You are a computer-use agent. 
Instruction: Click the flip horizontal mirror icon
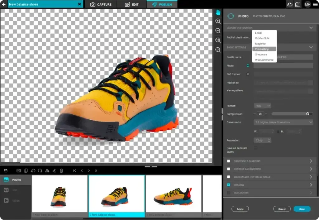[x=47, y=170]
